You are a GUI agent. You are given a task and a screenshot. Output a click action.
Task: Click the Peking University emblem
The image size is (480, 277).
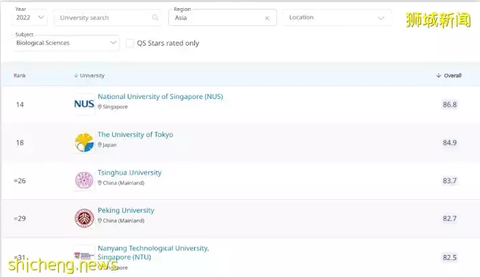pyautogui.click(x=84, y=218)
